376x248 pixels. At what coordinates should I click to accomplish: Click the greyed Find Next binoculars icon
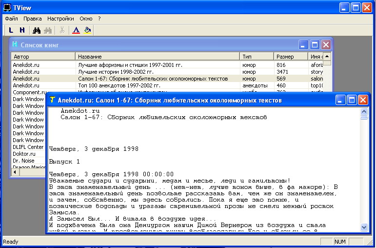48,30
